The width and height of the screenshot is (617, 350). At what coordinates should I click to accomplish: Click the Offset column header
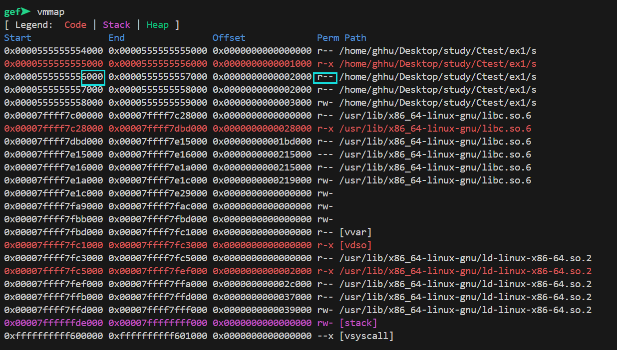(229, 37)
